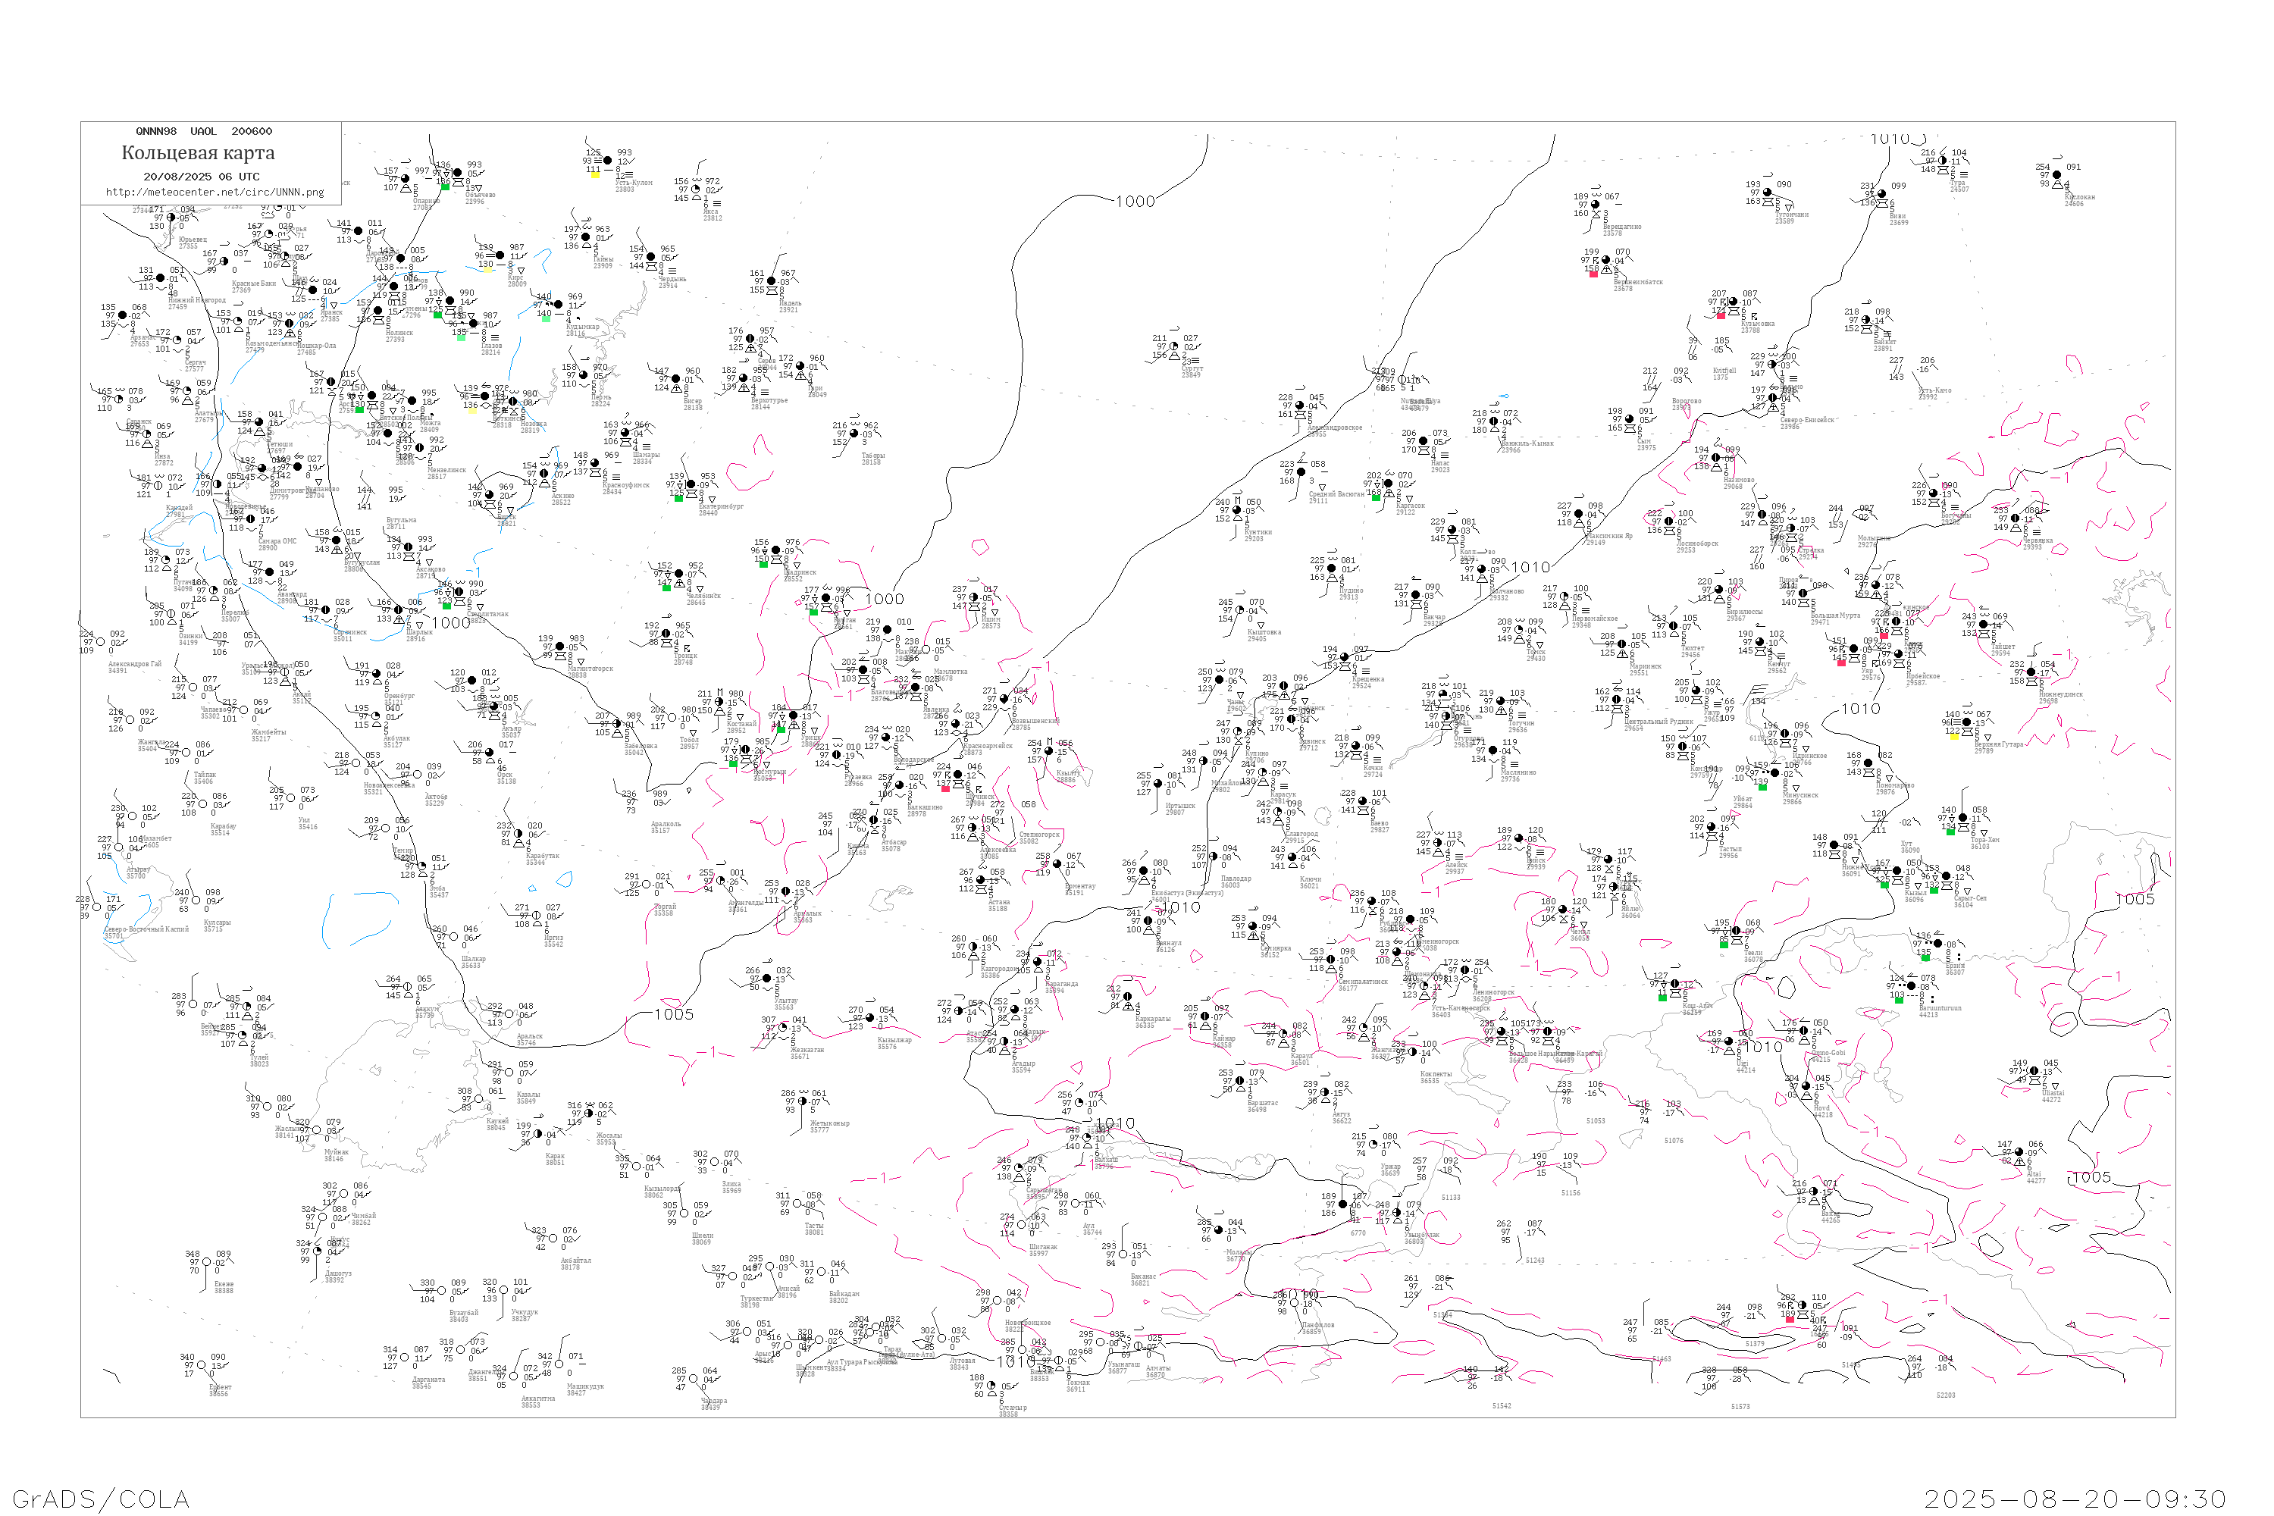This screenshot has width=2274, height=1516.
Task: Click the GrADS/COLA label at bottom left
Action: pos(99,1499)
